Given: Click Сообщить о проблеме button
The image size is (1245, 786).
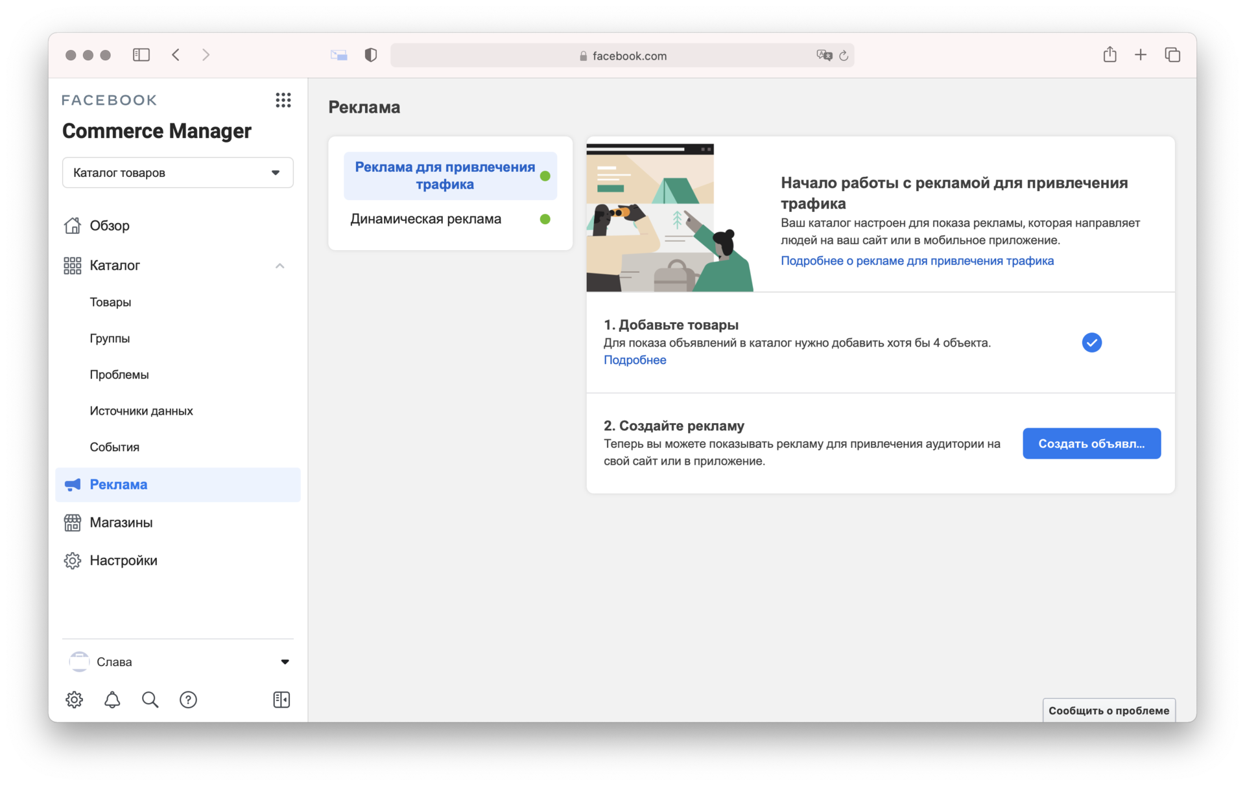Looking at the screenshot, I should pos(1108,710).
